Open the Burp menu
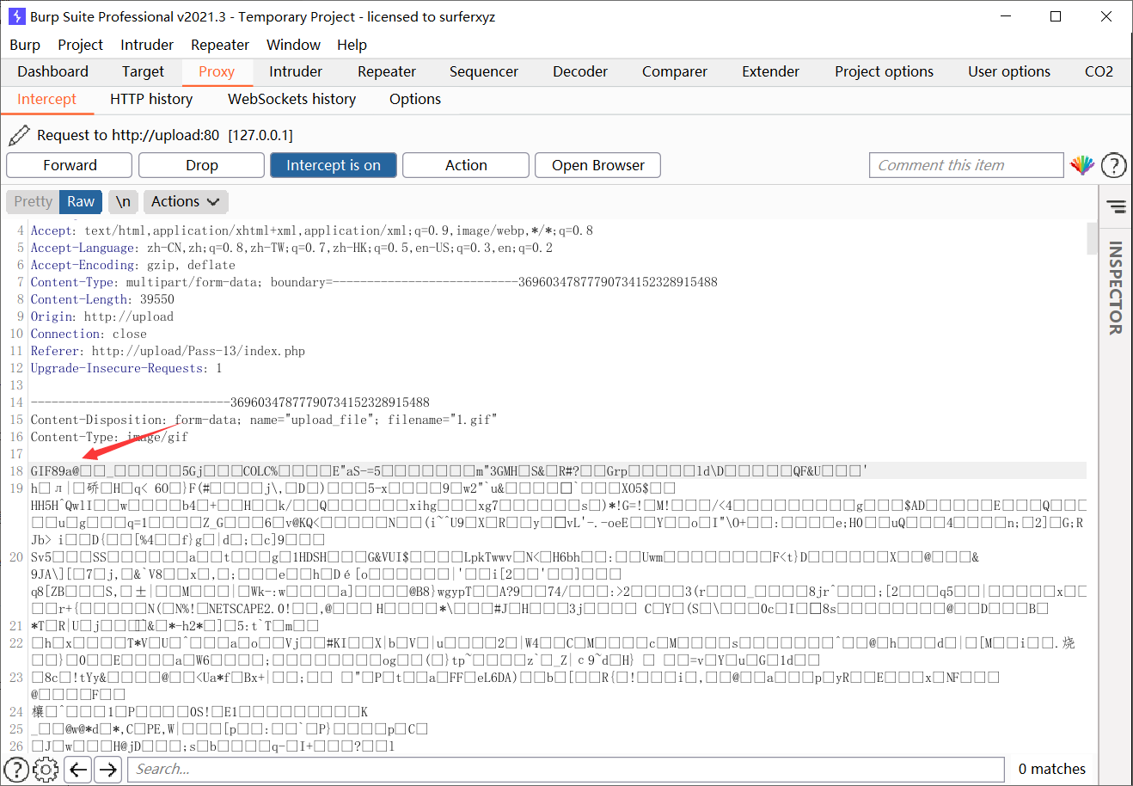Image resolution: width=1133 pixels, height=786 pixels. 25,45
